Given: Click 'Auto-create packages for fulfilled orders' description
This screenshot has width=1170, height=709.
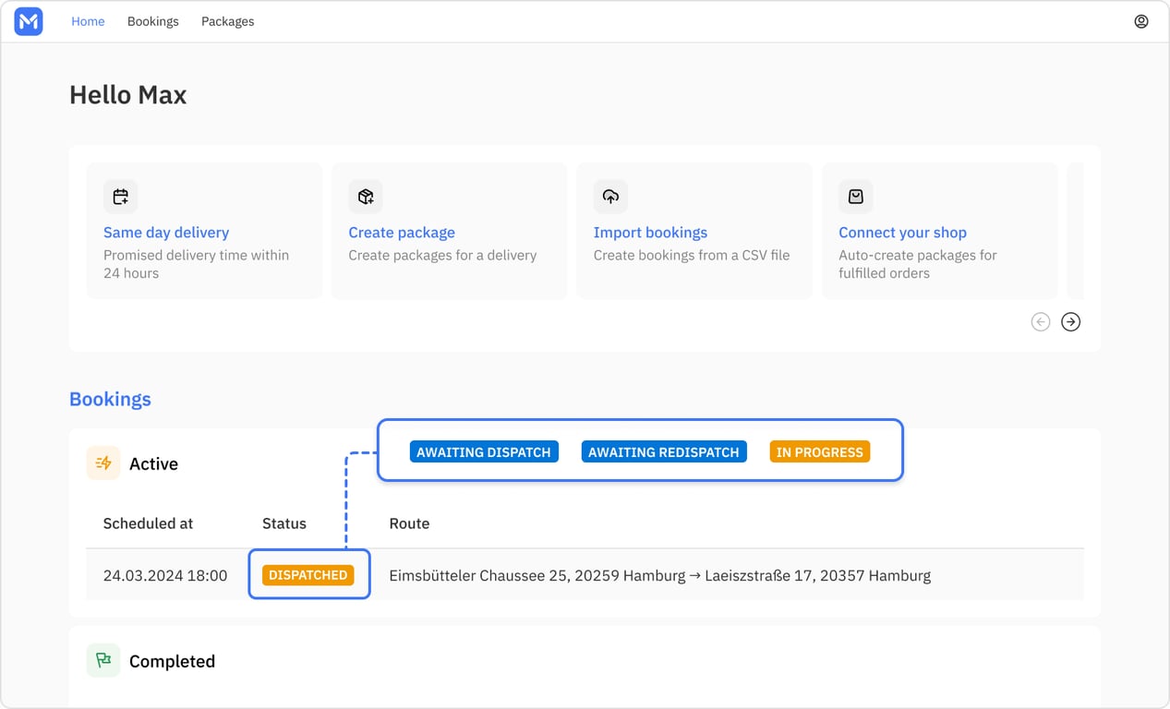Looking at the screenshot, I should (x=918, y=264).
